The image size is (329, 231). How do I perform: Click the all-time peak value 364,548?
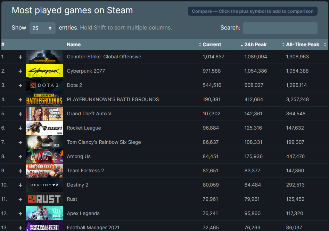pyautogui.click(x=296, y=114)
